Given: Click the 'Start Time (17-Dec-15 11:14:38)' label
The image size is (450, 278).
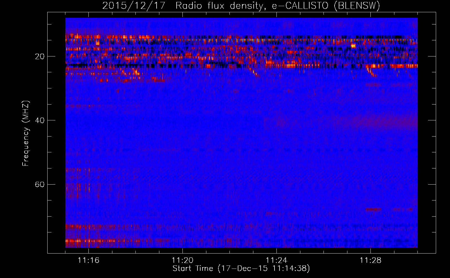Looking at the screenshot, I should (x=241, y=269).
